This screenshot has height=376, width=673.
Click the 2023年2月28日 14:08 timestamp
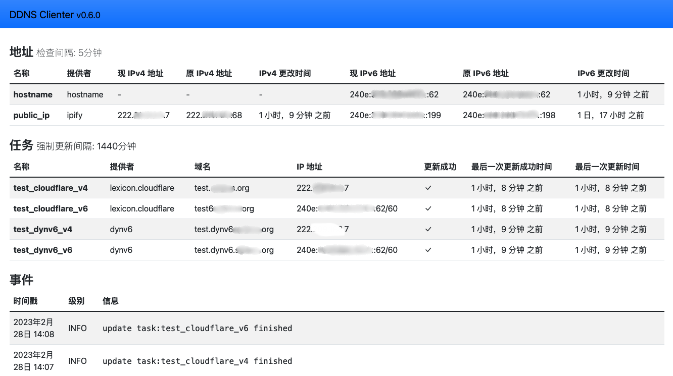34,328
